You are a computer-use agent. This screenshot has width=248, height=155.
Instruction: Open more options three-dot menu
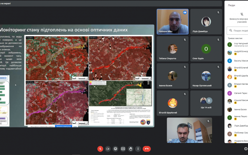click(x=138, y=149)
